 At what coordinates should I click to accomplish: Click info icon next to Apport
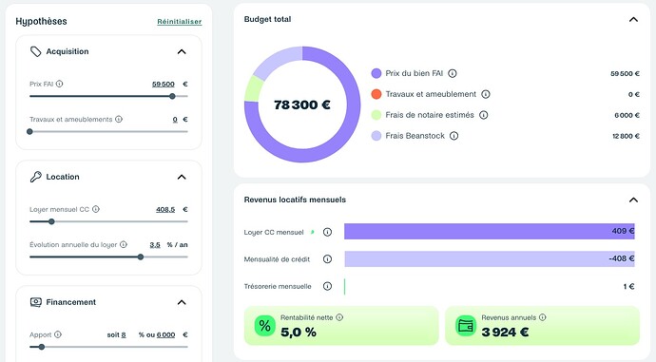click(x=58, y=334)
